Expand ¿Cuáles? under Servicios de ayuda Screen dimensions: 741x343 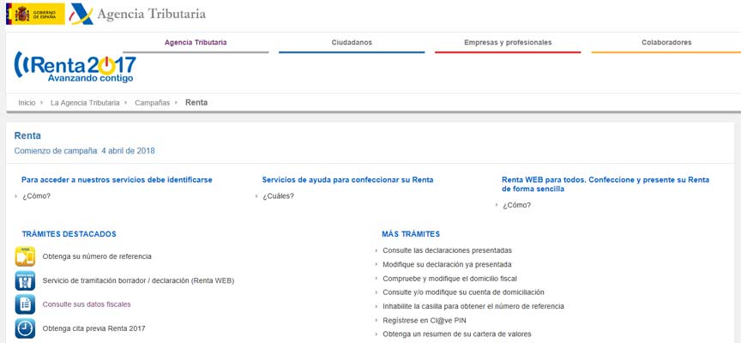coord(278,196)
